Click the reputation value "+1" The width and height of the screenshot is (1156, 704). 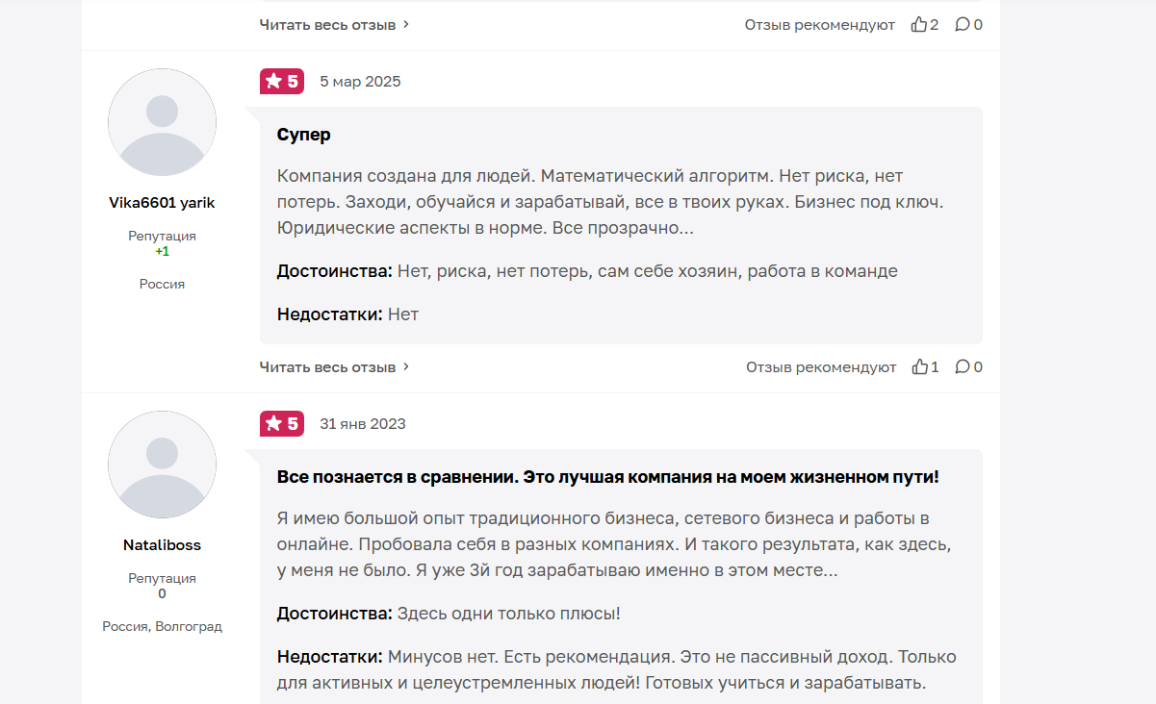point(162,251)
